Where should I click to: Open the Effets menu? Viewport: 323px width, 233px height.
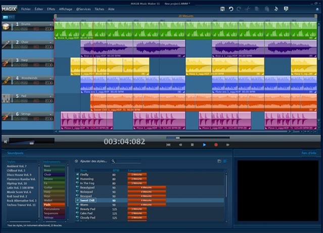click(x=51, y=9)
